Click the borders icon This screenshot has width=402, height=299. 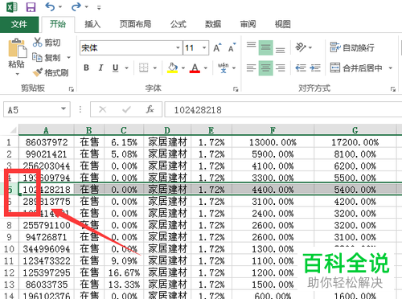pos(144,68)
